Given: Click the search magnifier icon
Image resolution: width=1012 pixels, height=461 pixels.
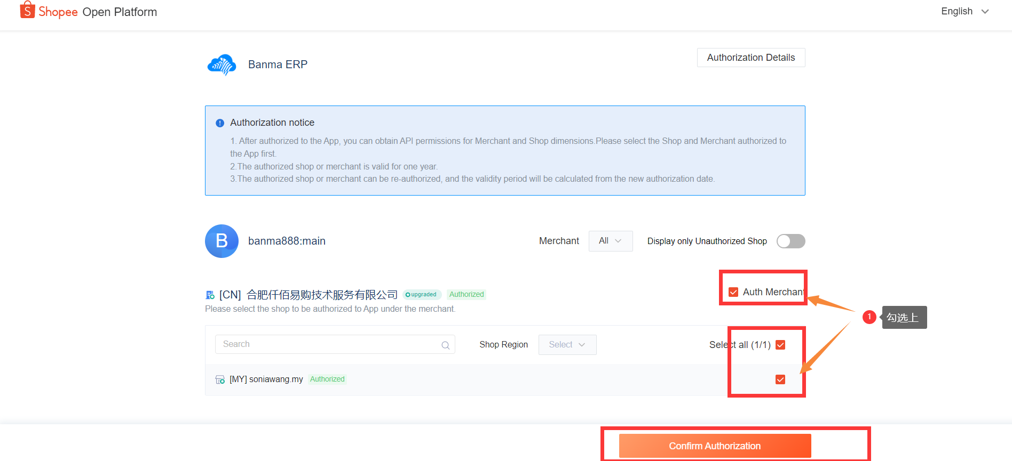Looking at the screenshot, I should pos(445,345).
